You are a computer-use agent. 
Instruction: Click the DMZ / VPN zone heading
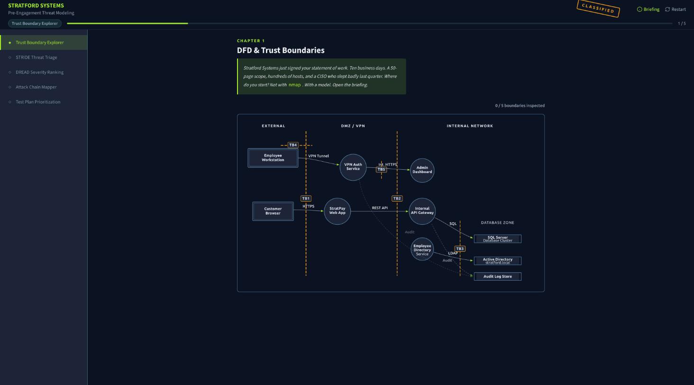[x=353, y=126]
